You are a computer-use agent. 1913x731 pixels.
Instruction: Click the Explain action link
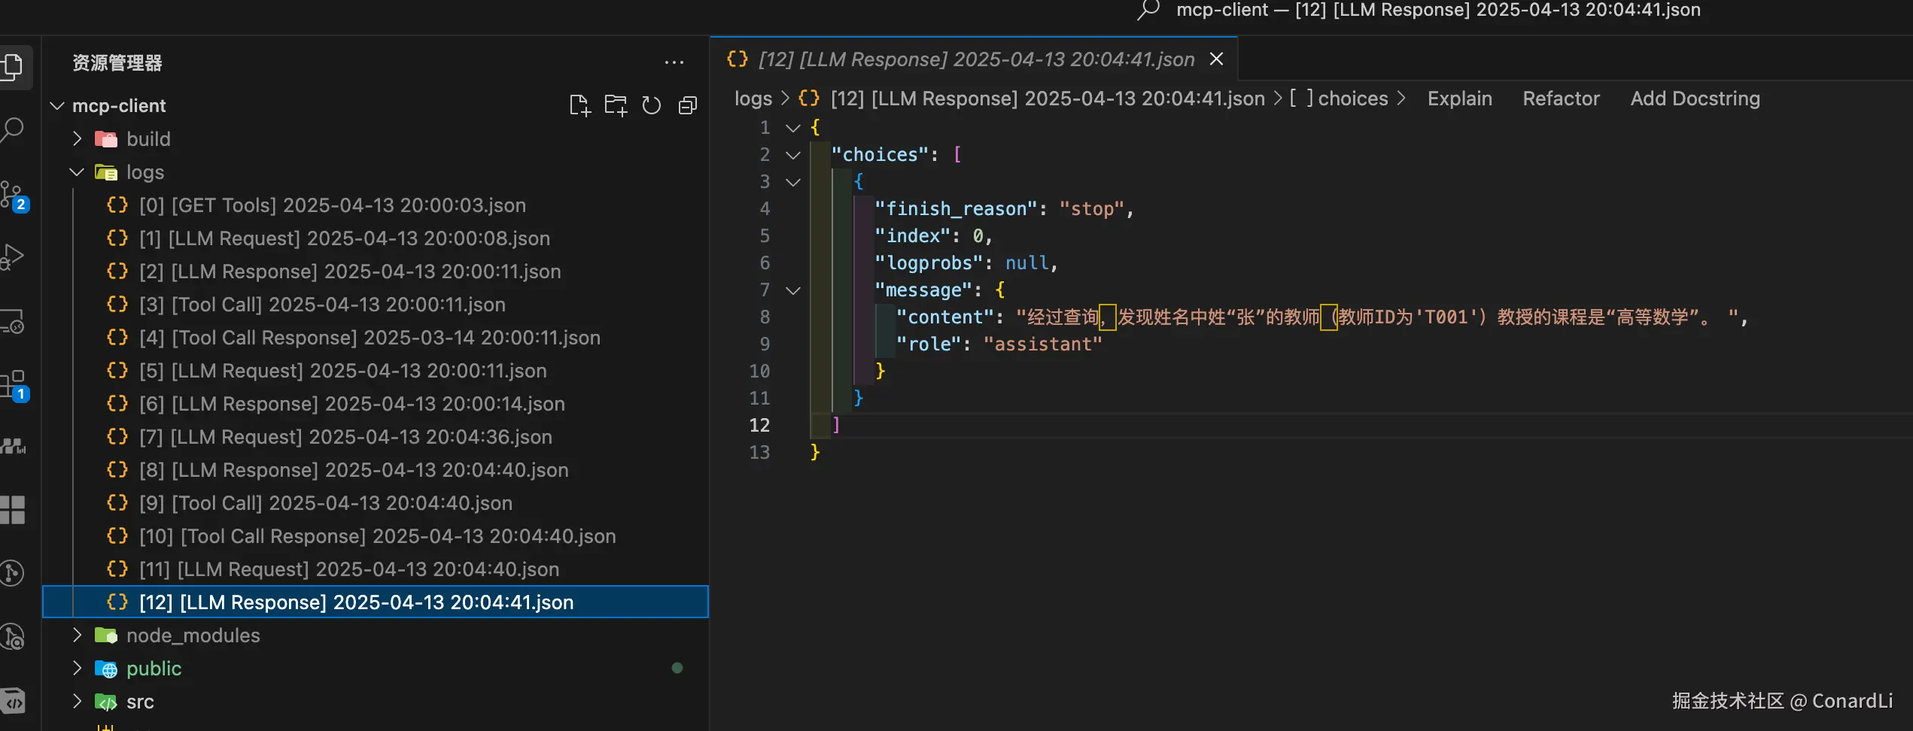pyautogui.click(x=1459, y=99)
